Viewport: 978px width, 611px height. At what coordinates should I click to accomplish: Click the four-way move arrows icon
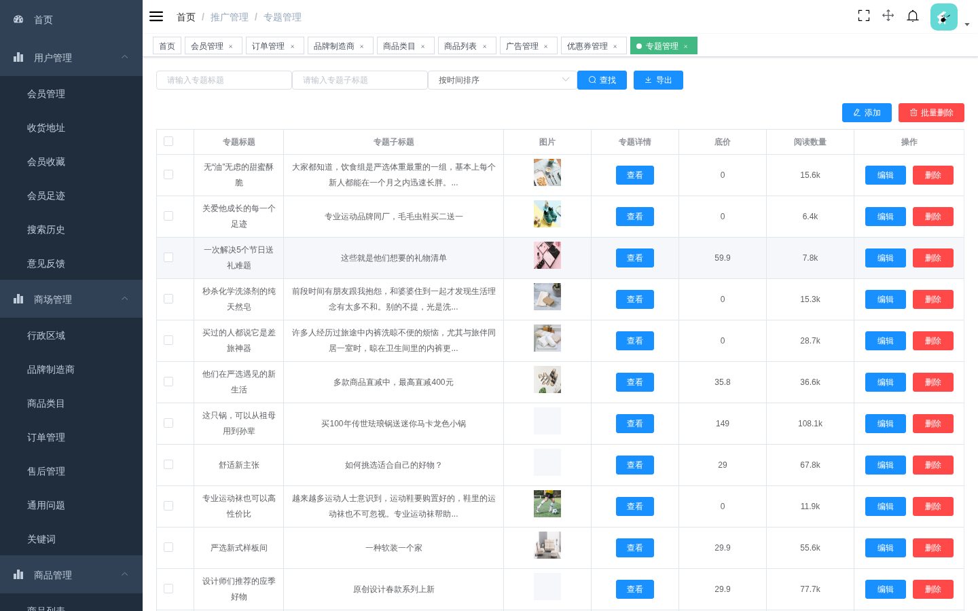click(888, 16)
